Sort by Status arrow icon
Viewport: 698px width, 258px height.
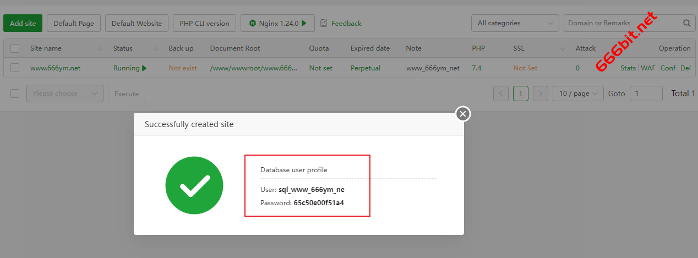point(155,48)
